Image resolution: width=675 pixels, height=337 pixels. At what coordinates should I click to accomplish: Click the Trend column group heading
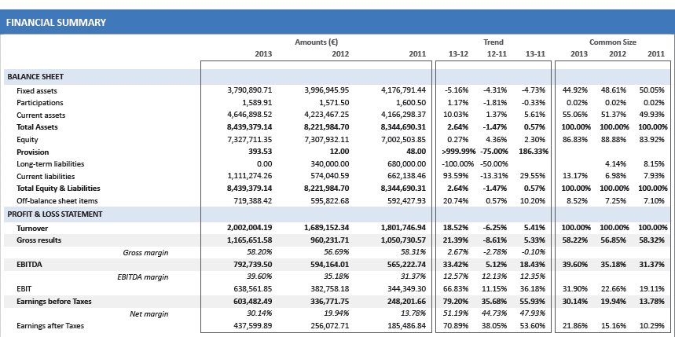pos(493,42)
